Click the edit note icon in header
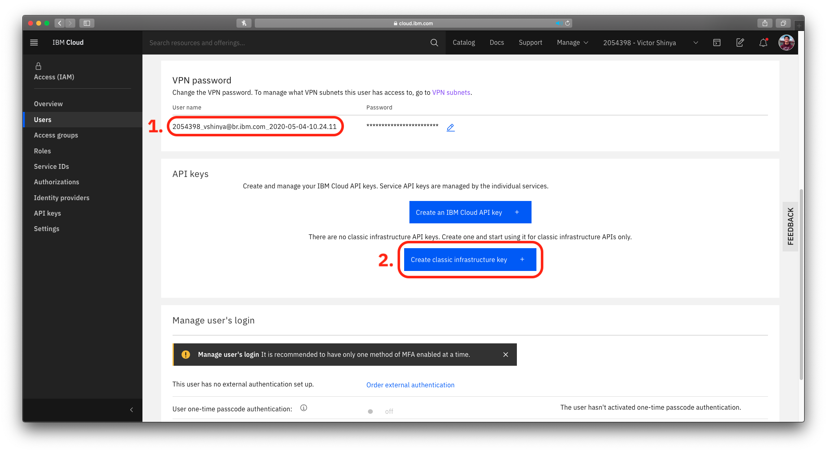The width and height of the screenshot is (827, 452). [740, 43]
